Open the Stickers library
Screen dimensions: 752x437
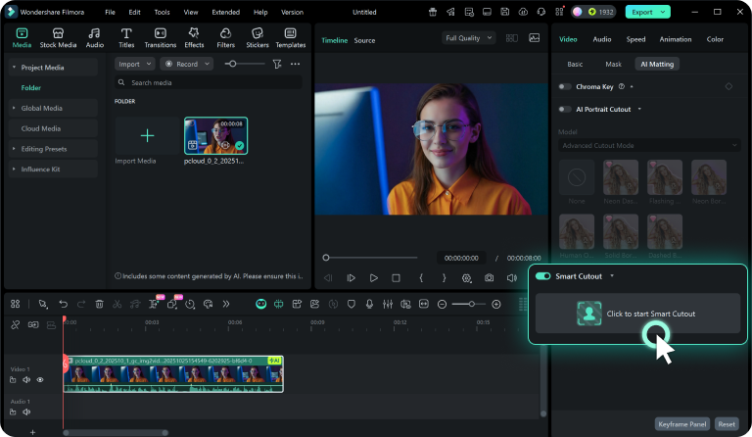pyautogui.click(x=258, y=37)
